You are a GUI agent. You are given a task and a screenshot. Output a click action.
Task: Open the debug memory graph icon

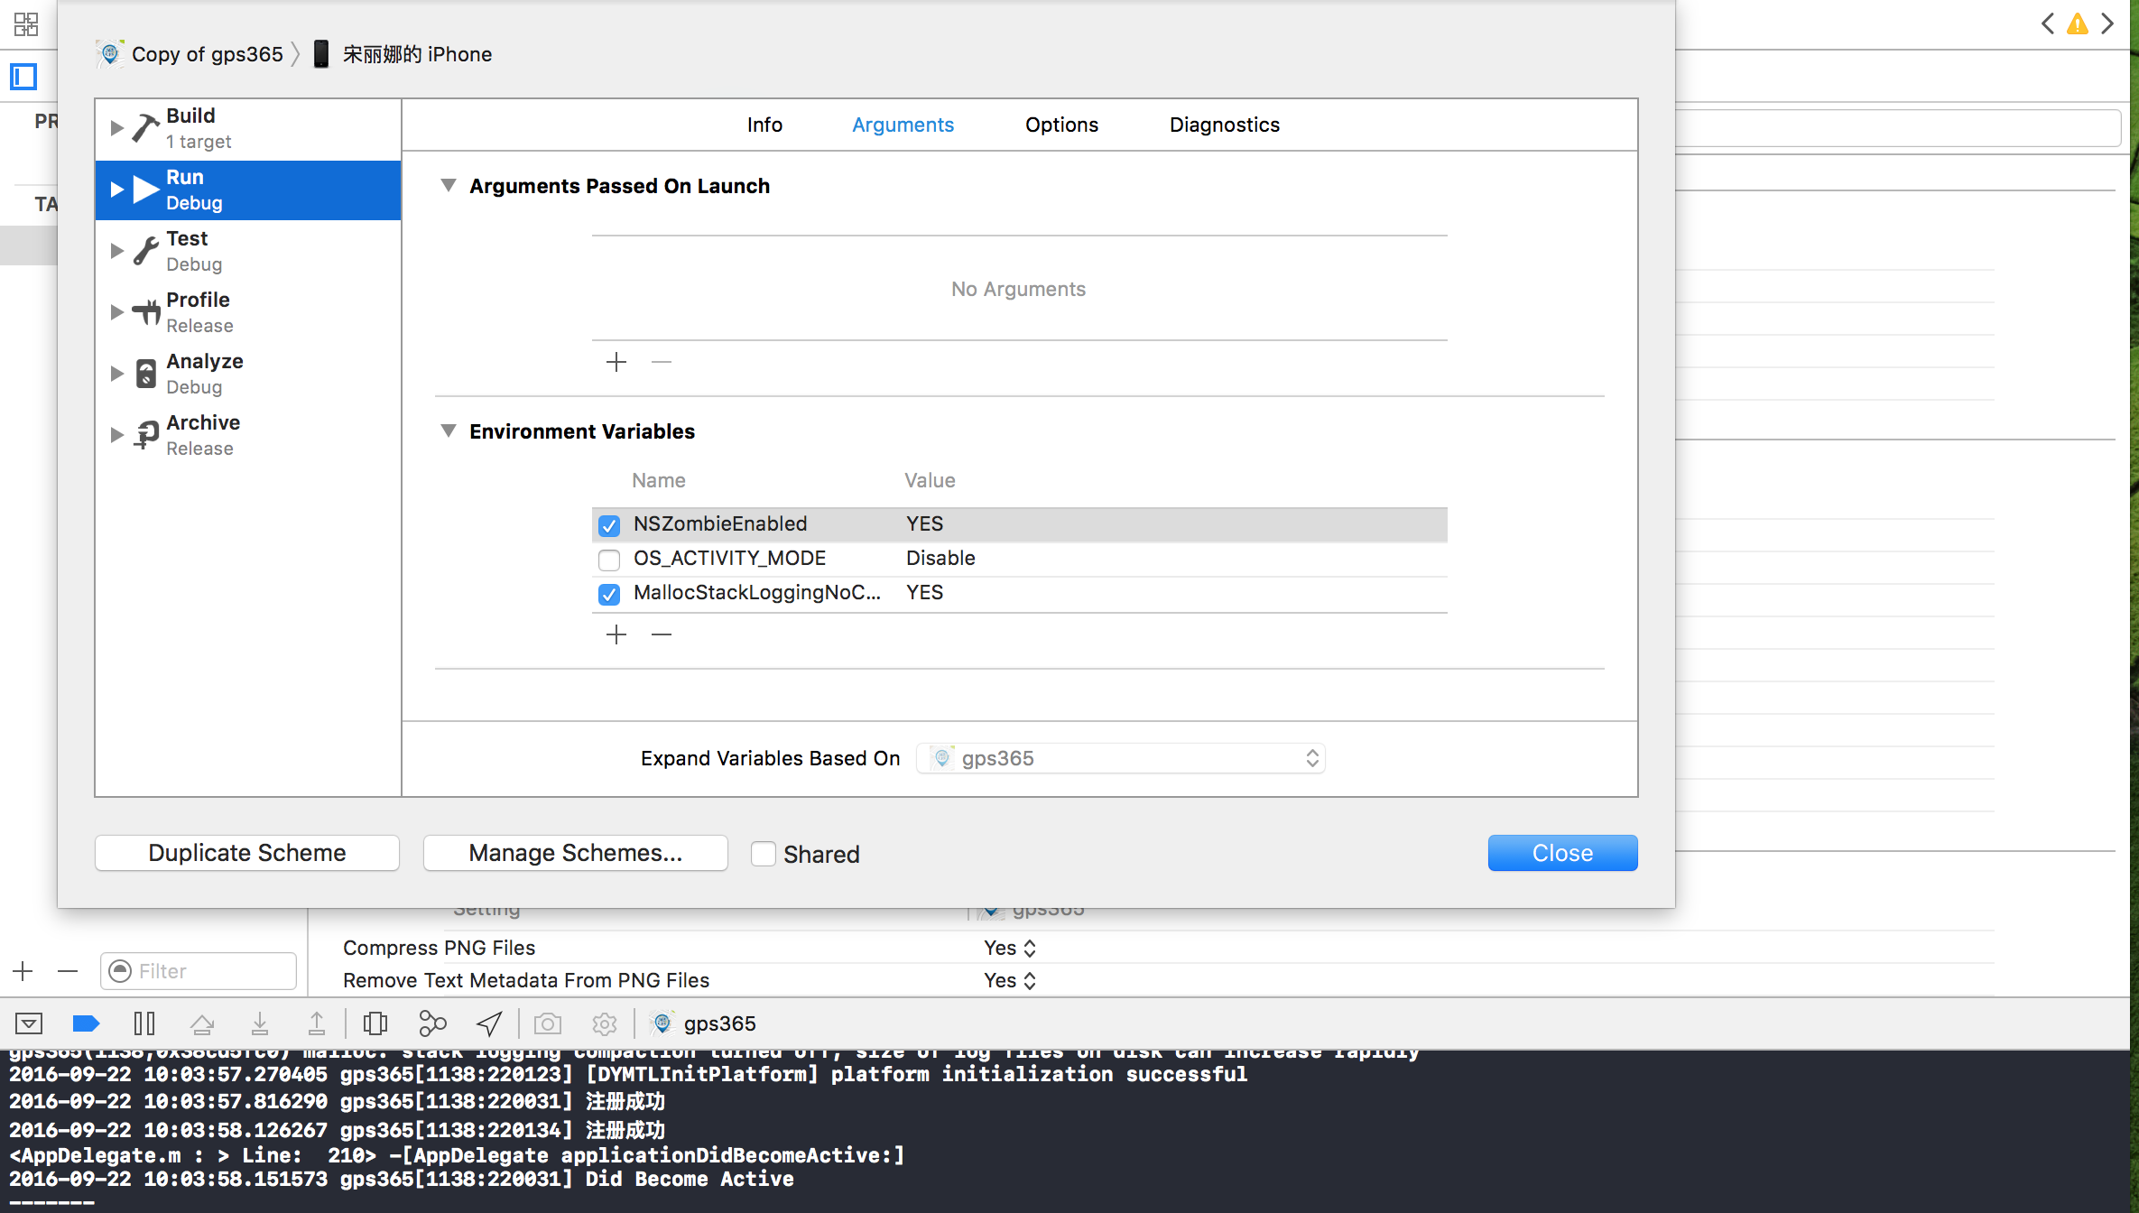click(432, 1023)
